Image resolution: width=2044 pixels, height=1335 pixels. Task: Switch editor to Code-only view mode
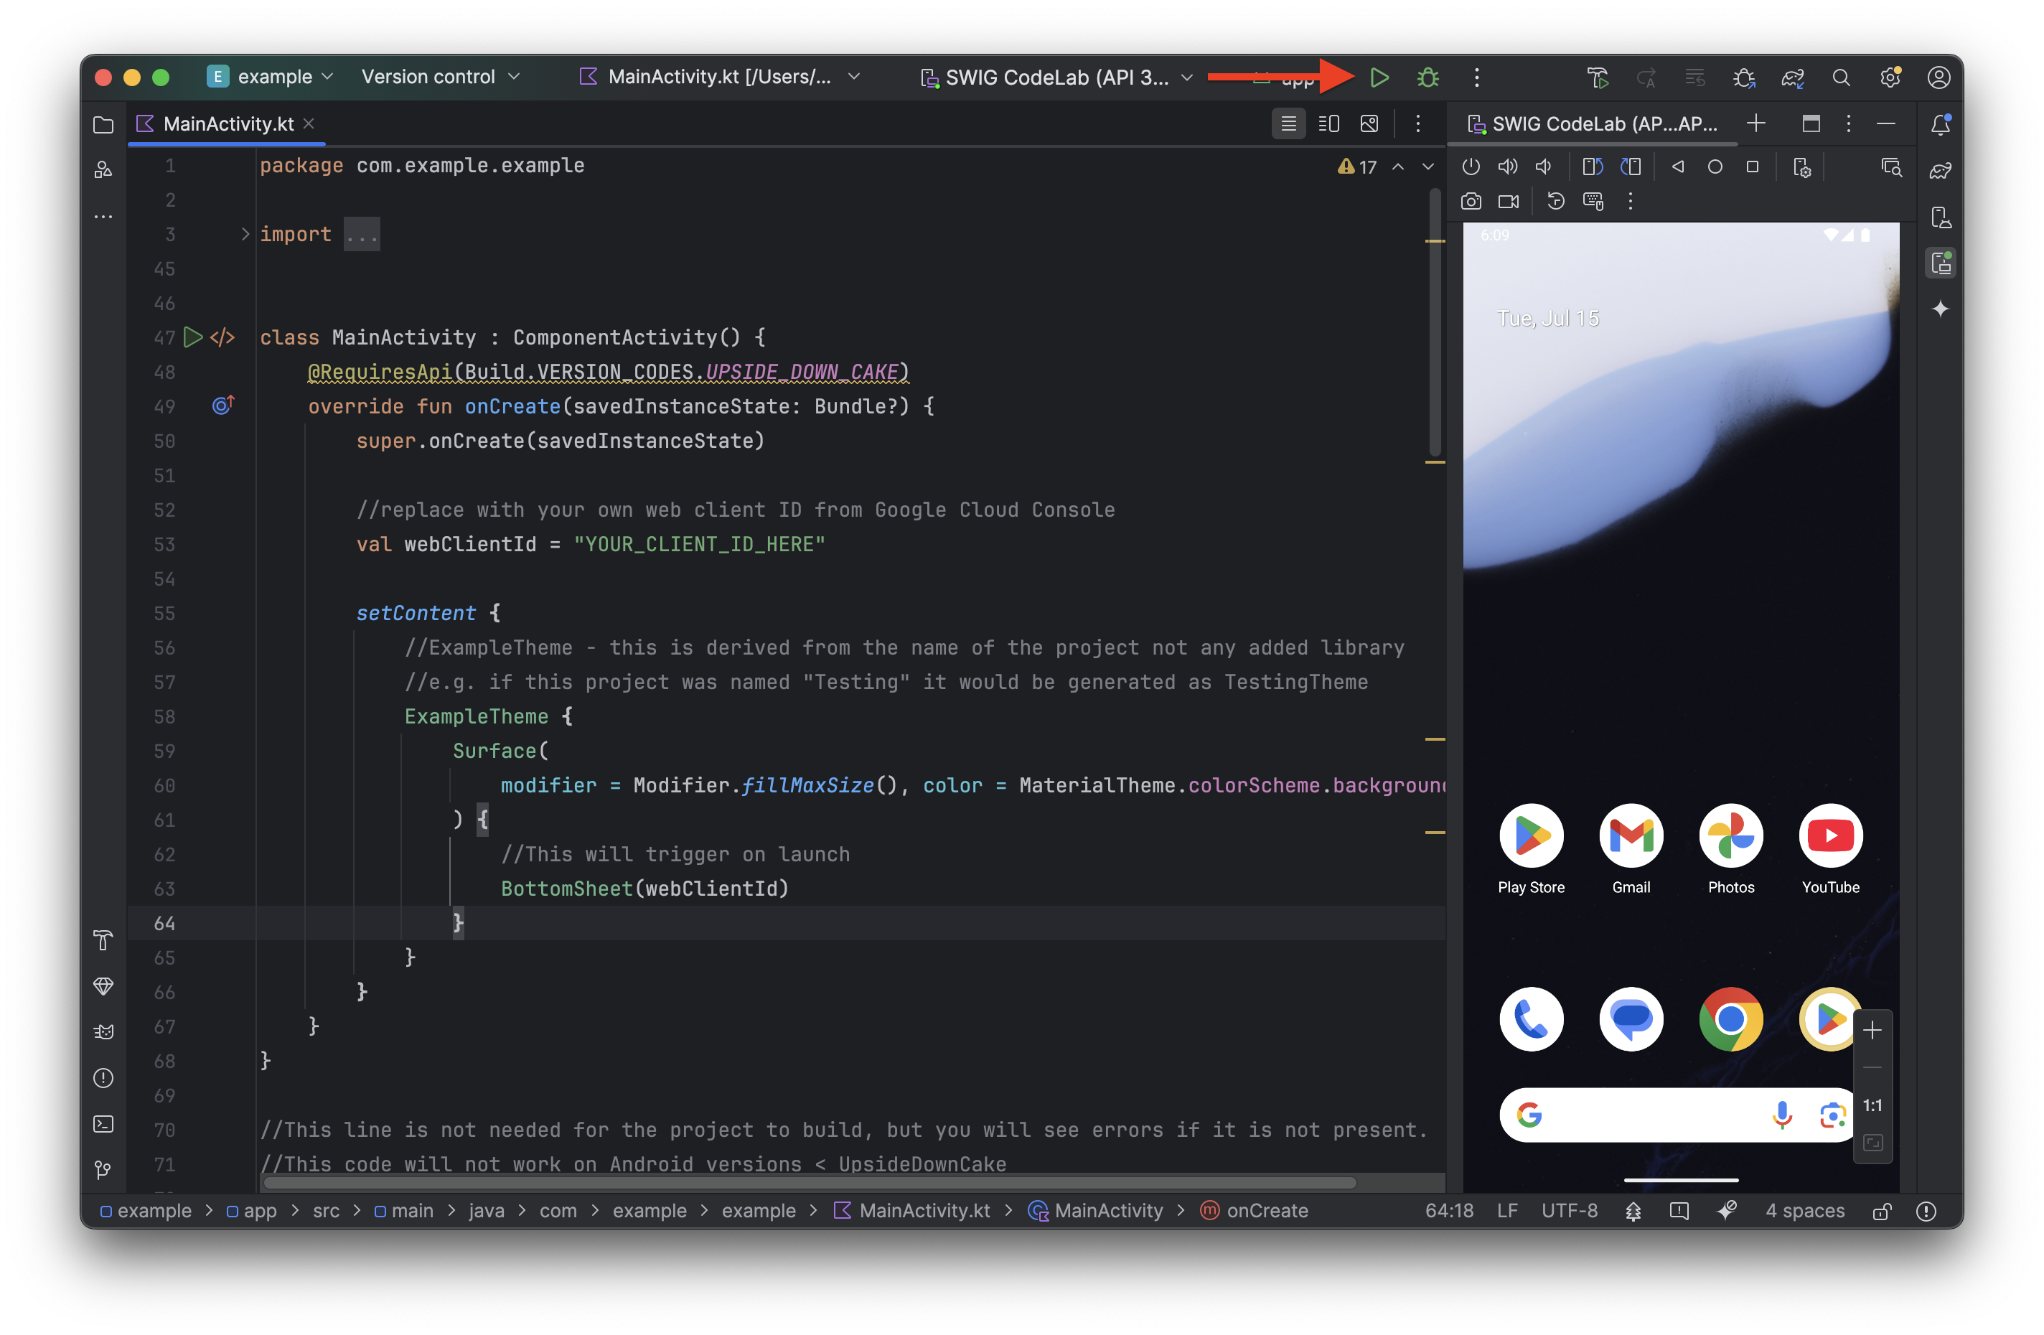pyautogui.click(x=1288, y=123)
